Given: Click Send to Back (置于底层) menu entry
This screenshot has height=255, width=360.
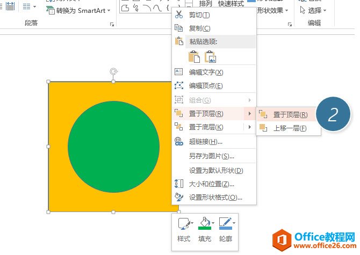Looking at the screenshot, I should click(214, 127).
